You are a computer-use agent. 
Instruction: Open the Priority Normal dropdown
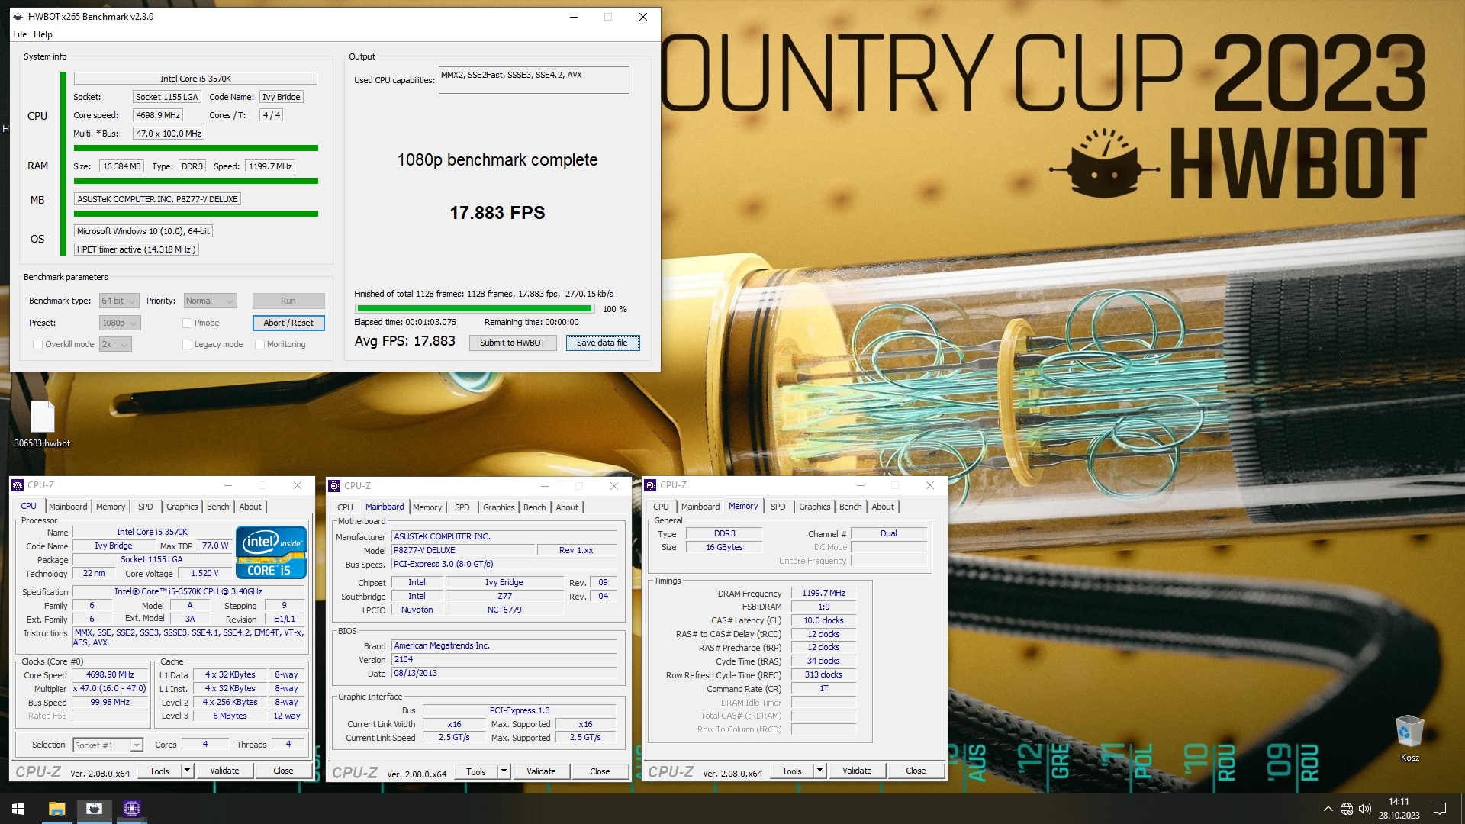211,301
